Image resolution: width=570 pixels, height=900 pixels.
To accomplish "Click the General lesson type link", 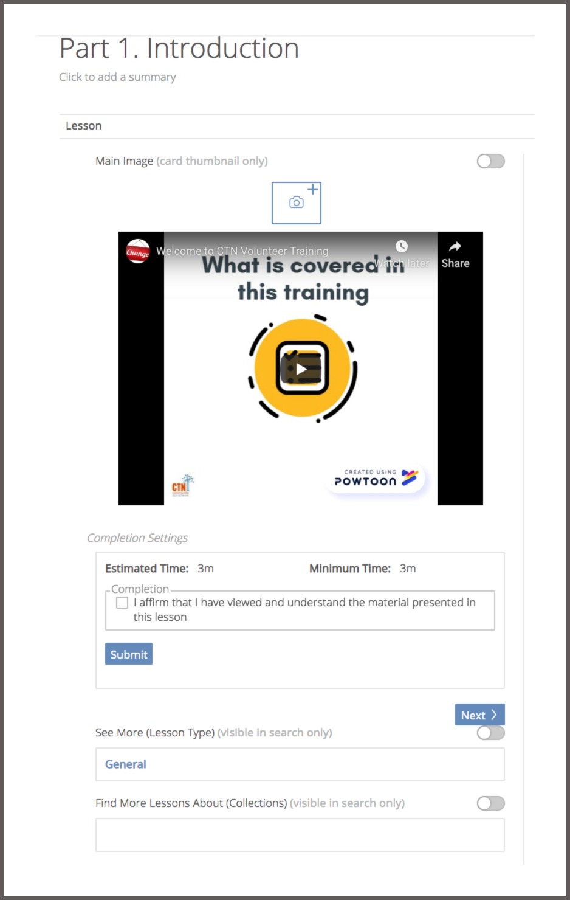I will (x=126, y=764).
